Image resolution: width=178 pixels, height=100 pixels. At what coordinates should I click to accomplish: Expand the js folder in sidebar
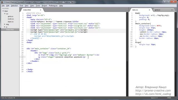click(5, 27)
